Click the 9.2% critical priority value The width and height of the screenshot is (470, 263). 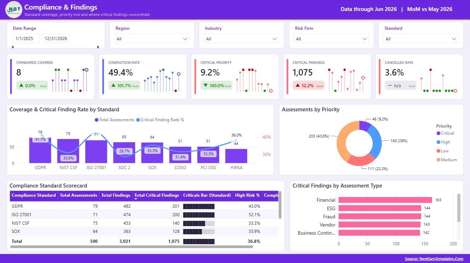click(210, 72)
